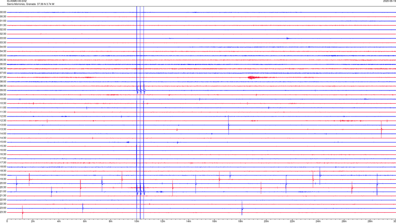This screenshot has width=396, height=223.
Task: Select the 11:00 trace time label
Action: 3,108
